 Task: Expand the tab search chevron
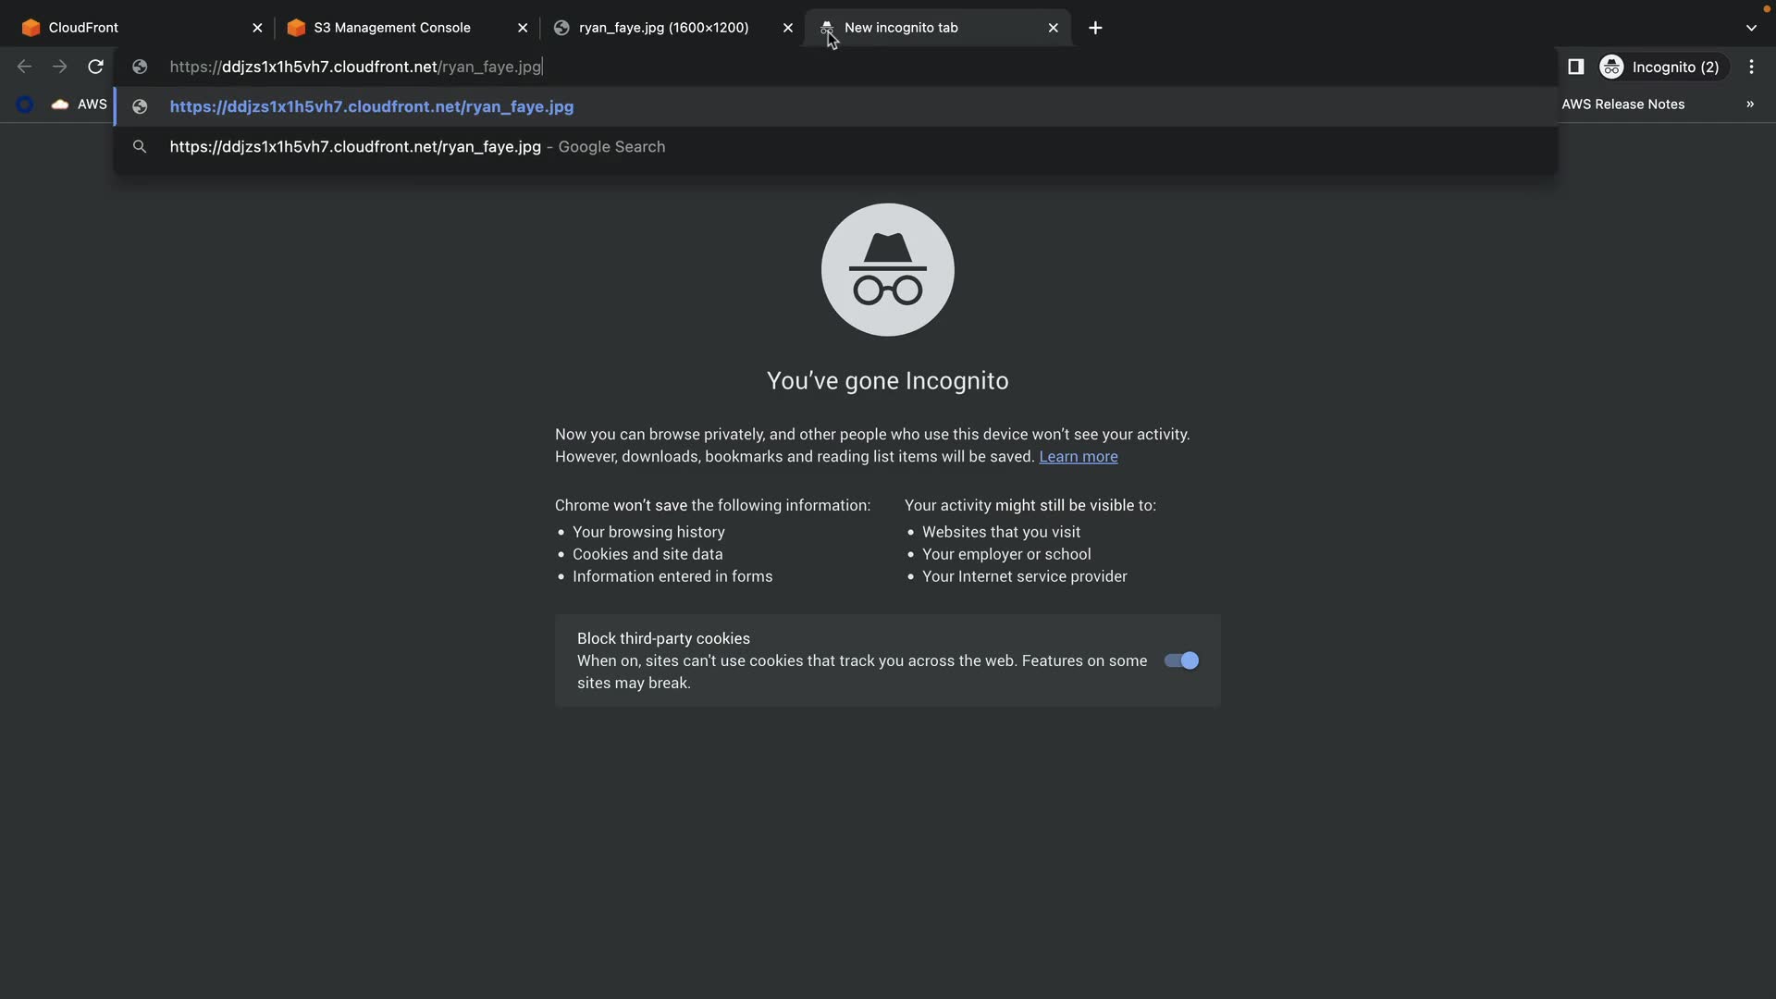click(x=1751, y=28)
